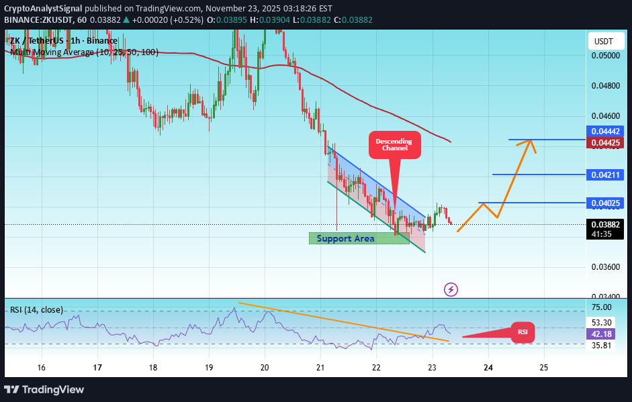Click the red RSI callout label
Viewport: 632px width, 402px height.
523,332
